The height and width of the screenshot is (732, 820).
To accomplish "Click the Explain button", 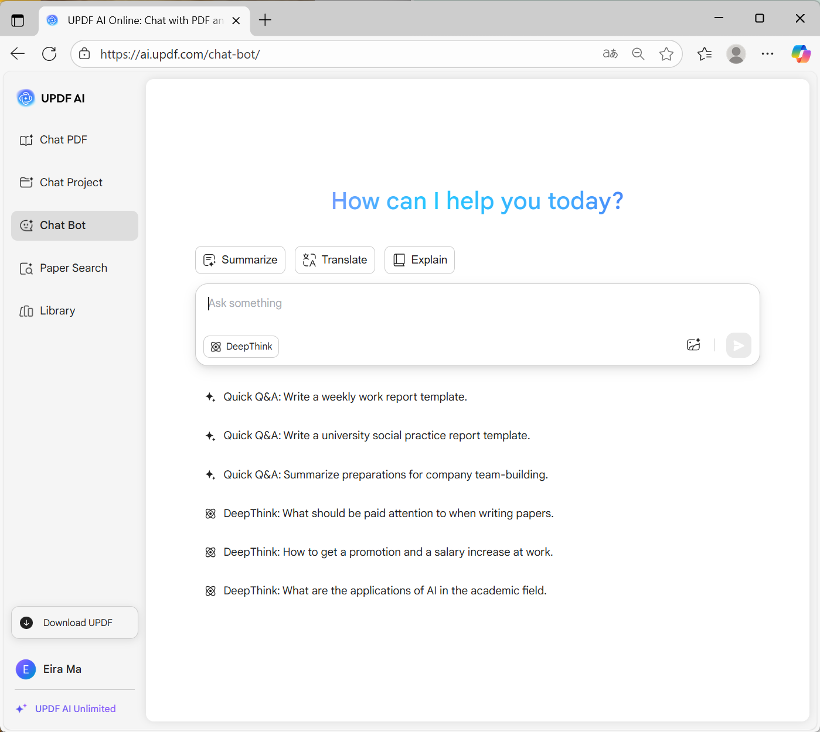I will coord(420,260).
